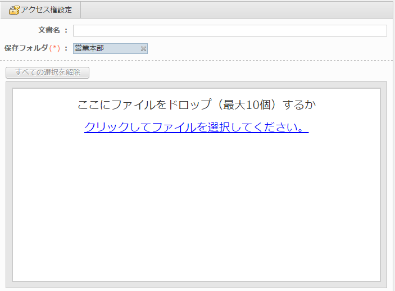Click the クリックしてファイルを選択してください link

click(x=196, y=127)
